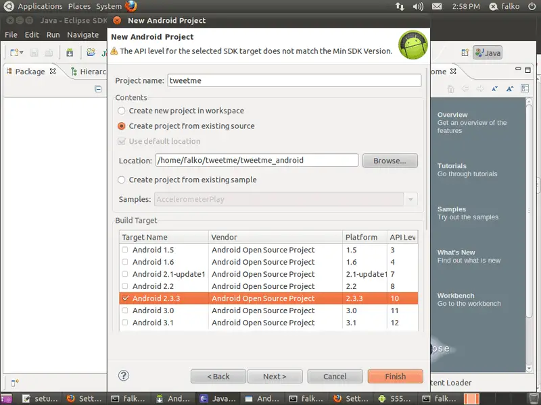
Task: Click the Open Perspective icon beside Java
Action: (x=465, y=53)
